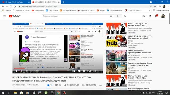Toggle autoplay switch in player
170x95 pixels.
tap(74, 71)
